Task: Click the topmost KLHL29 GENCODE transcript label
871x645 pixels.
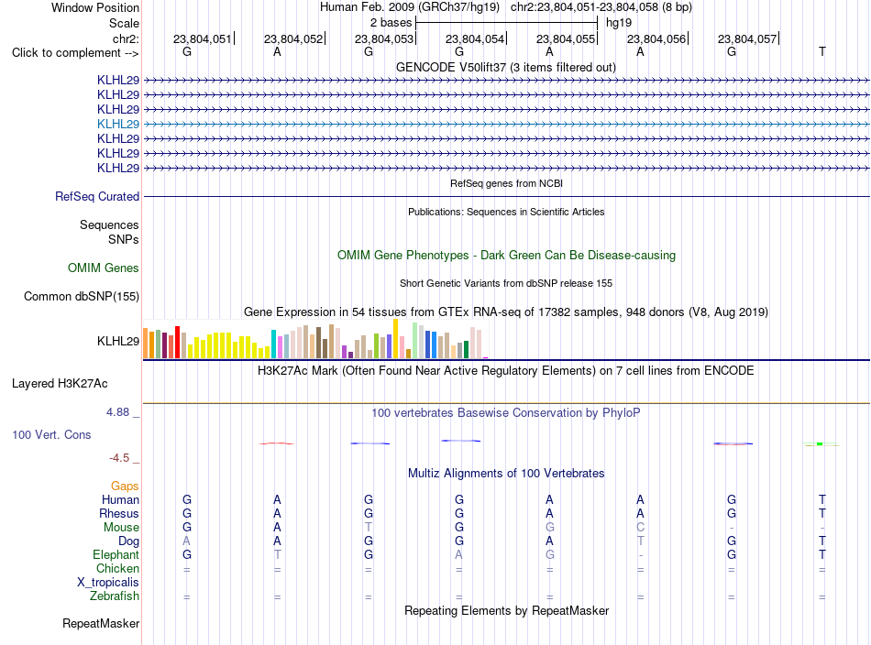Action: 118,80
